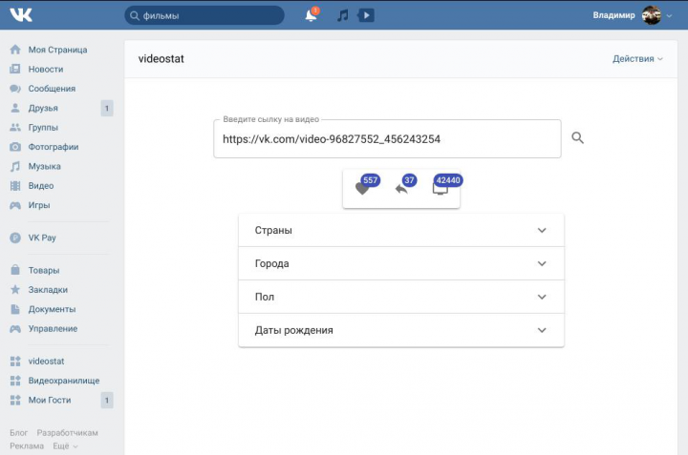Click the likes heart icon
Viewport: 688px width, 455px height.
coord(361,189)
